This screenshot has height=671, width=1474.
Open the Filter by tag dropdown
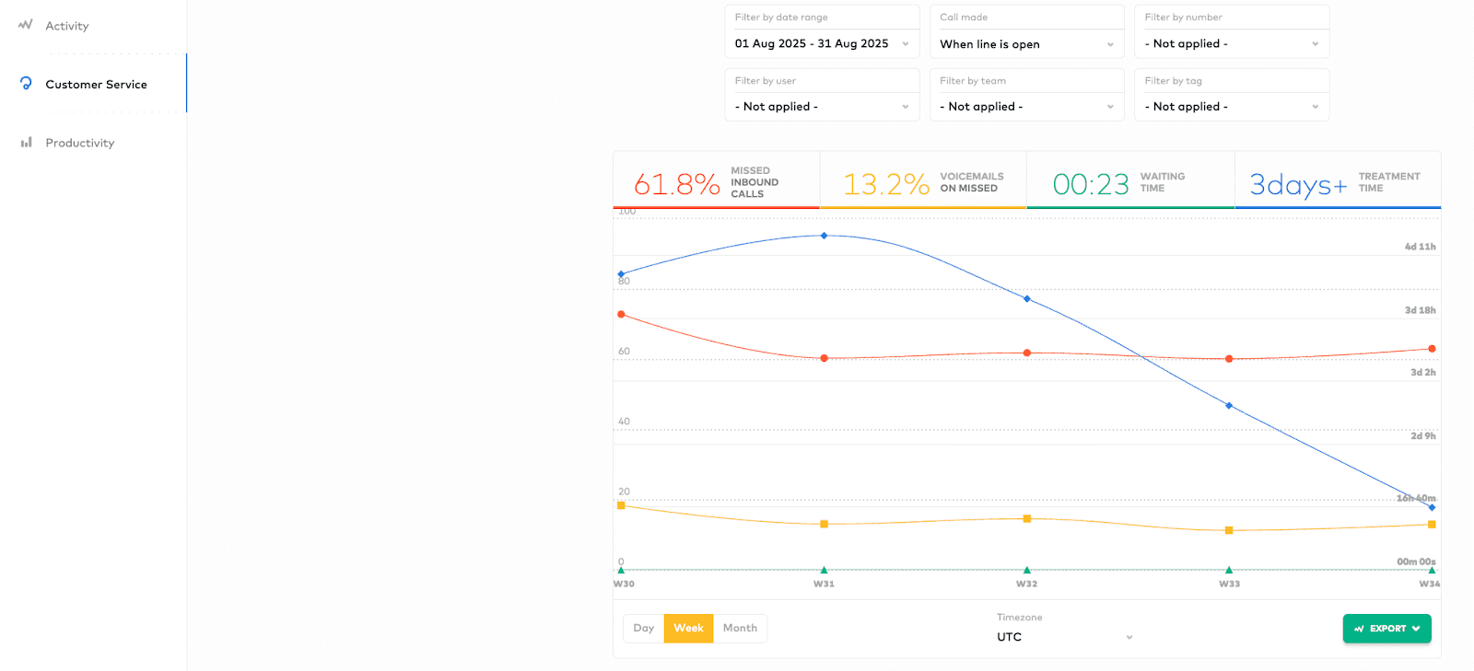1231,107
